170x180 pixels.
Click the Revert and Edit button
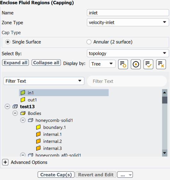96,175
